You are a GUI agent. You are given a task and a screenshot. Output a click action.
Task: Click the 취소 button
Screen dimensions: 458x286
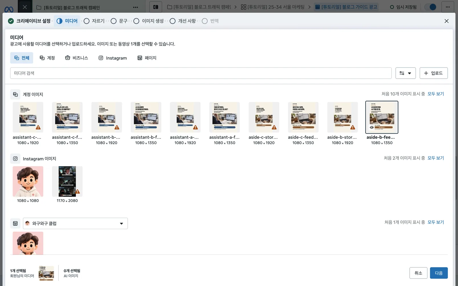coord(418,273)
